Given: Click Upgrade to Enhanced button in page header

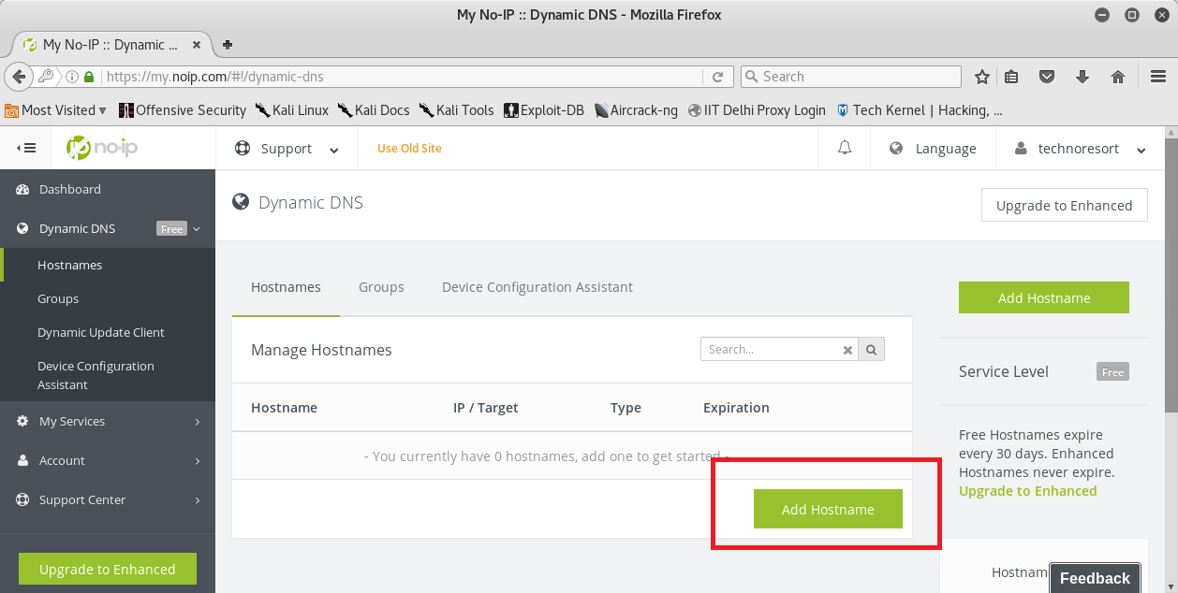Looking at the screenshot, I should click(x=1064, y=205).
